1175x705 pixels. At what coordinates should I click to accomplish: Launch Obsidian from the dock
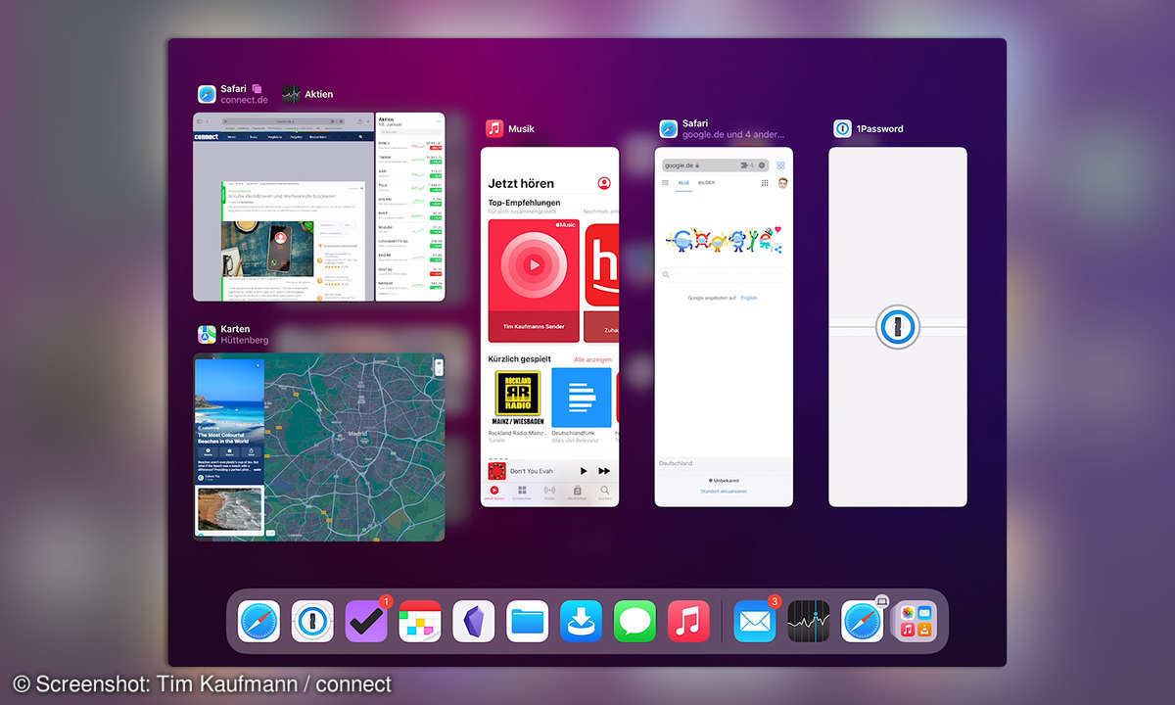474,622
